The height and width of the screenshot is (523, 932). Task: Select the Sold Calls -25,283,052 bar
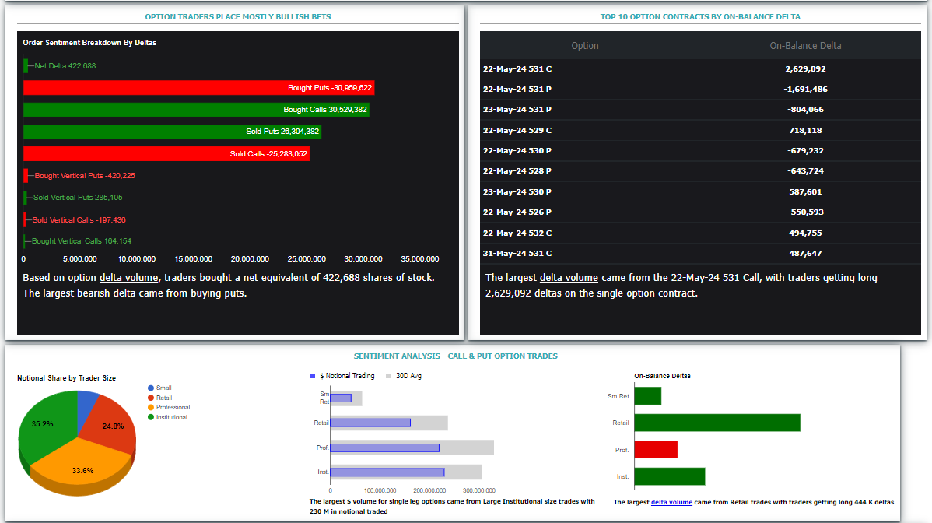[166, 154]
